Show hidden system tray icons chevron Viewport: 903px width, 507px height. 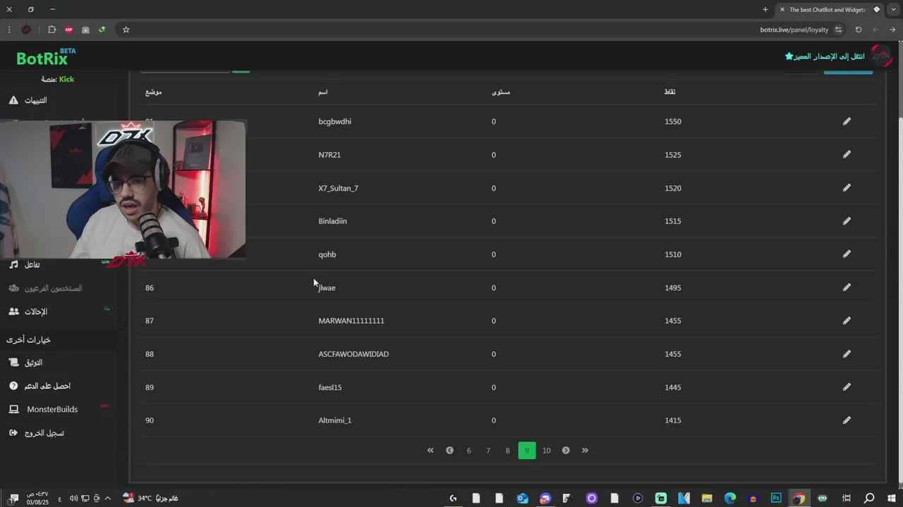point(108,498)
